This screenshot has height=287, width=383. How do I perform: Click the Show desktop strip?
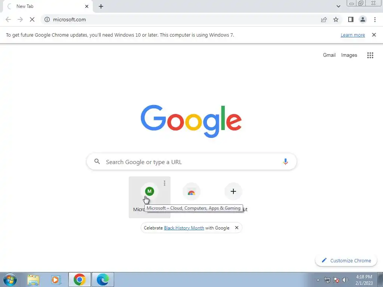click(x=380, y=280)
